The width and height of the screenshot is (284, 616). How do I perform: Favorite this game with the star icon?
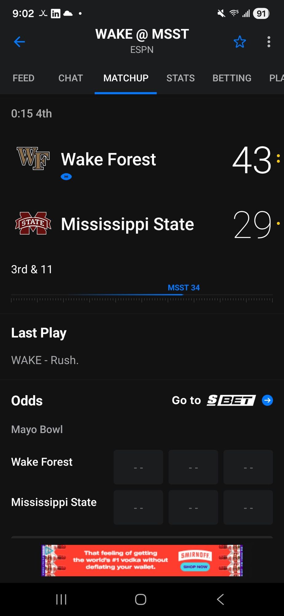click(240, 42)
